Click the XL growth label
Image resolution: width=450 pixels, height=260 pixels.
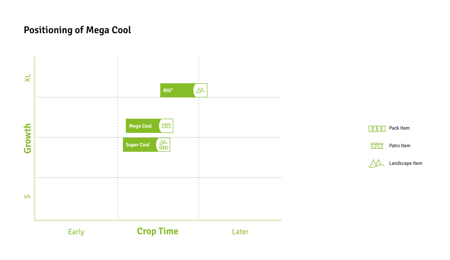(27, 78)
